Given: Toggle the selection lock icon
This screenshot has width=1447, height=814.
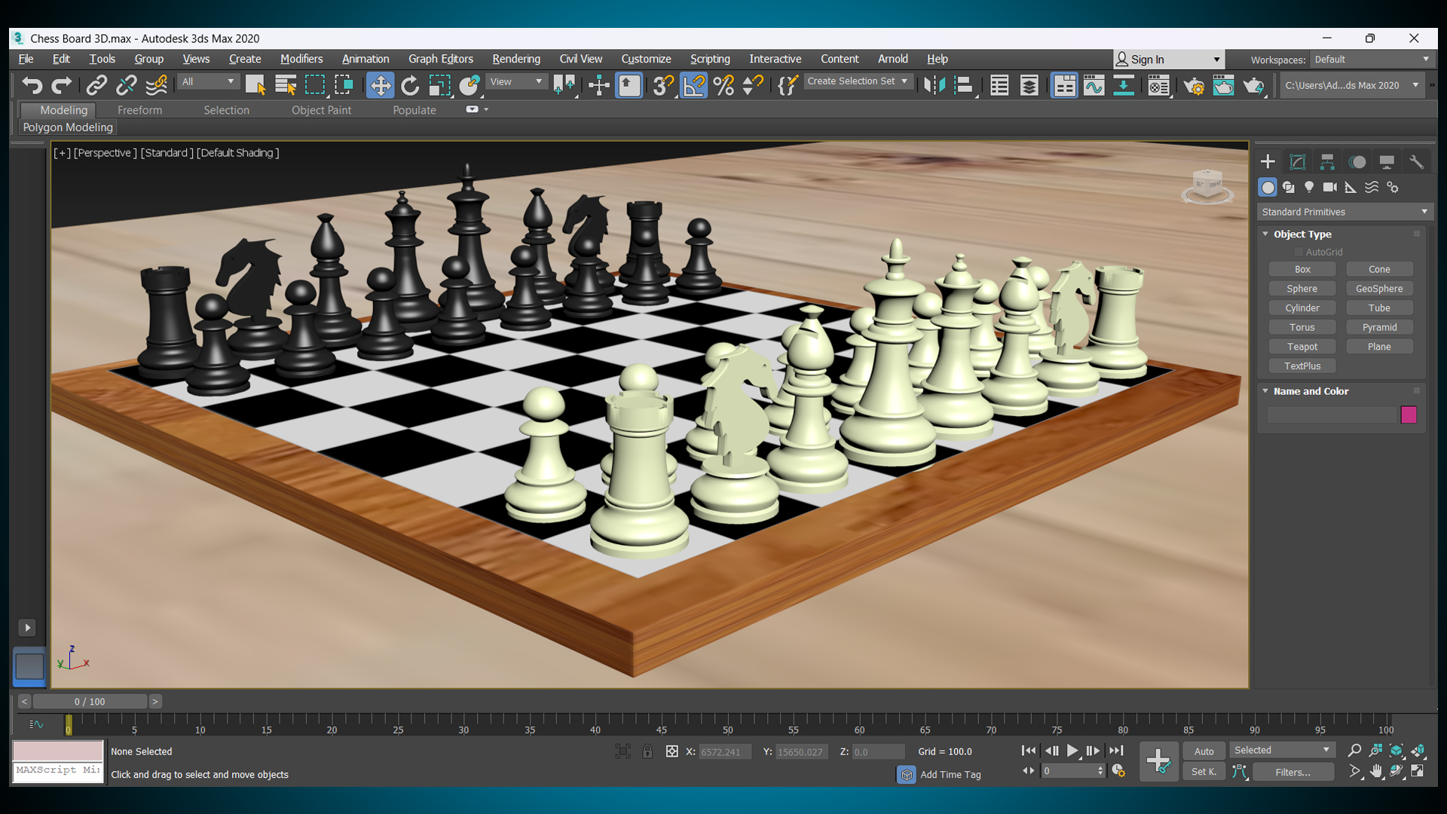Looking at the screenshot, I should click(x=647, y=751).
